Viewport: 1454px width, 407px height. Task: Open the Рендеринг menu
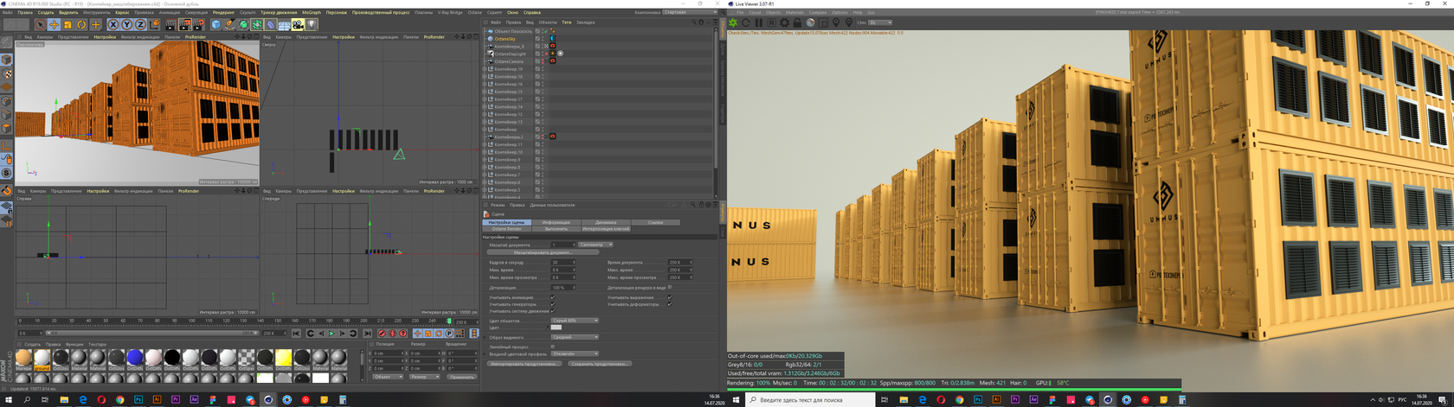click(223, 13)
